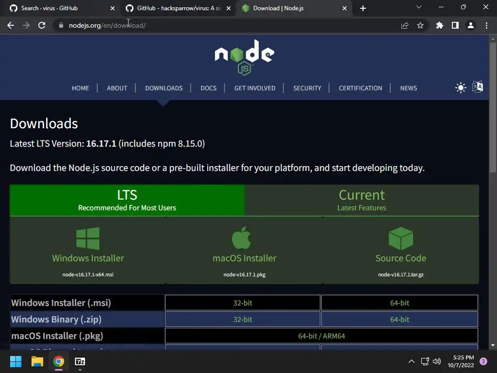This screenshot has height=373, width=497.
Task: Switch to the Current Latest Features tab
Action: 362,200
